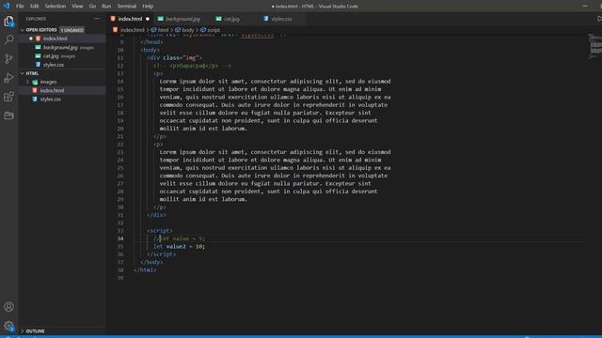Click the closing body tag on line 37
602x338 pixels.
(x=151, y=262)
